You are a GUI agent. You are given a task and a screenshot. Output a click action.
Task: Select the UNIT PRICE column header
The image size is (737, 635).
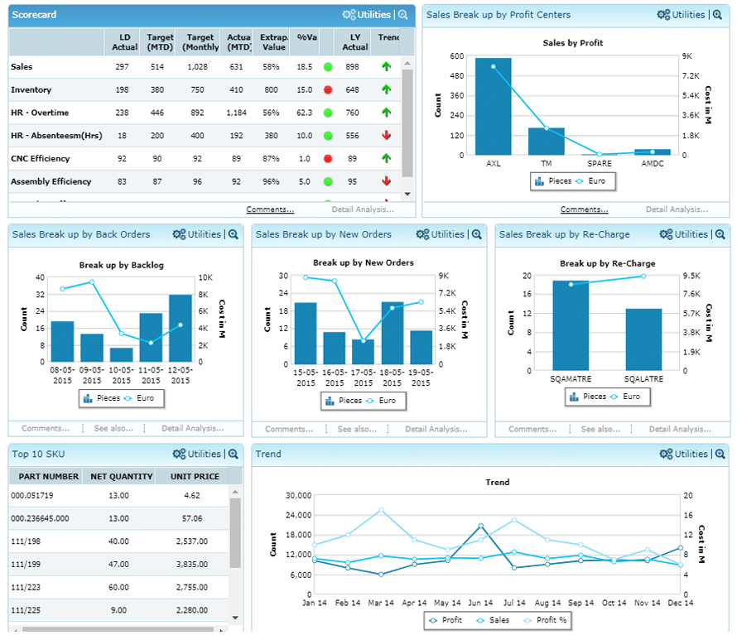tap(195, 476)
